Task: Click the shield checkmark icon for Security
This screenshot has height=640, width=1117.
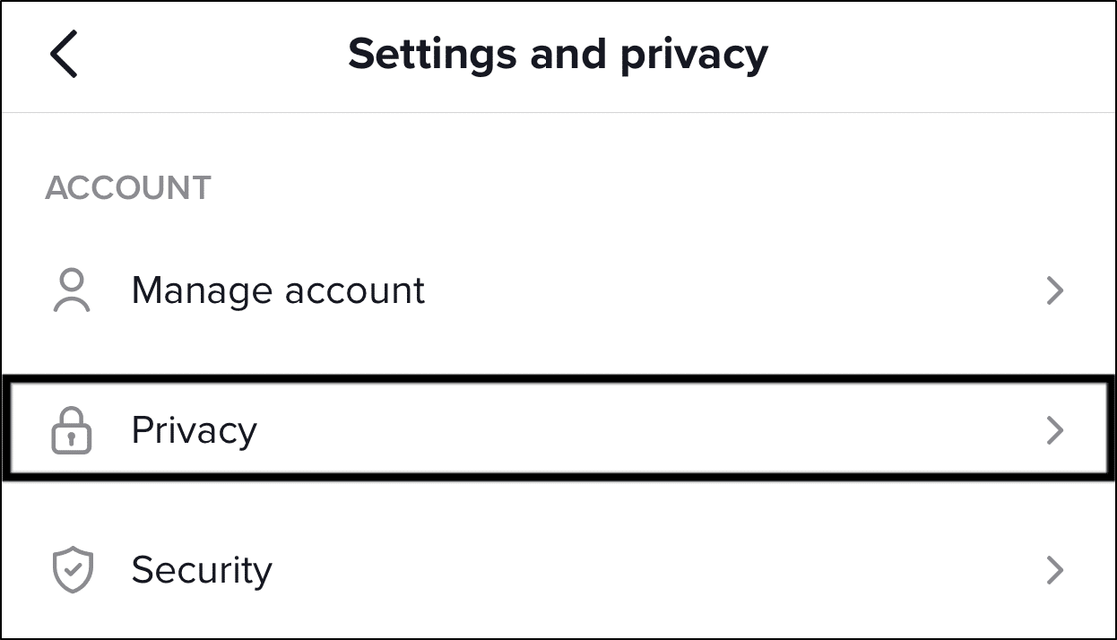Action: click(72, 570)
